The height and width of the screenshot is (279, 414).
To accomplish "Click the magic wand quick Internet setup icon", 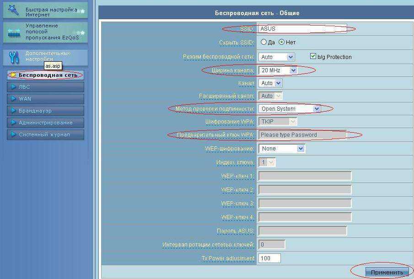I will pos(13,10).
